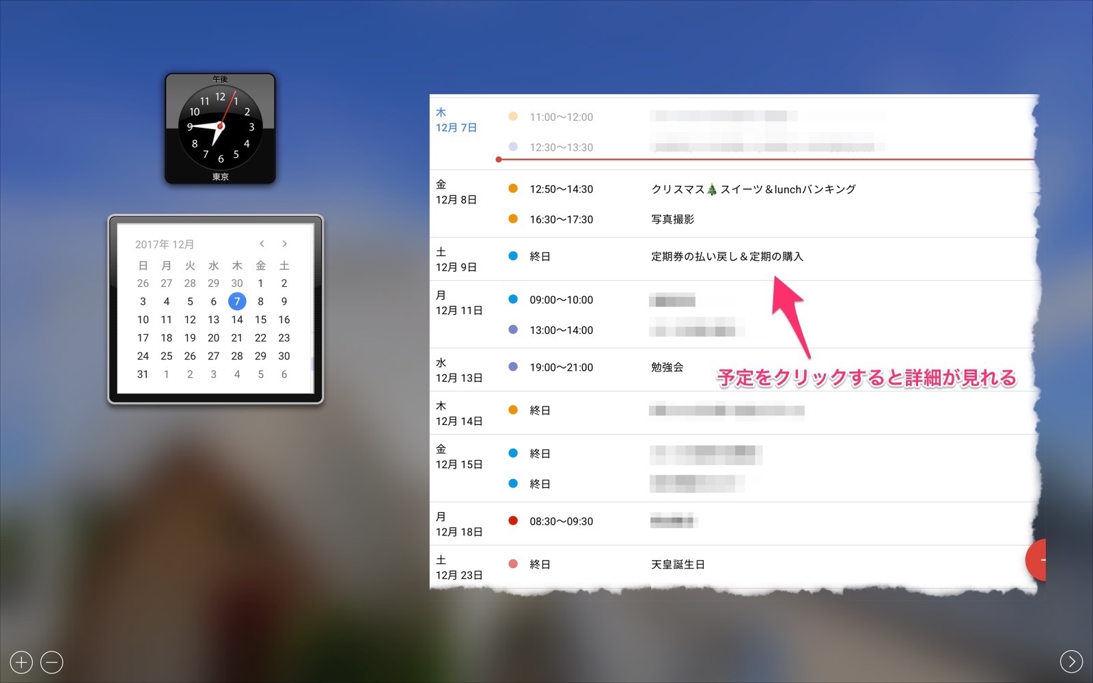Click the 2017年 12月 calendar heading

(165, 245)
